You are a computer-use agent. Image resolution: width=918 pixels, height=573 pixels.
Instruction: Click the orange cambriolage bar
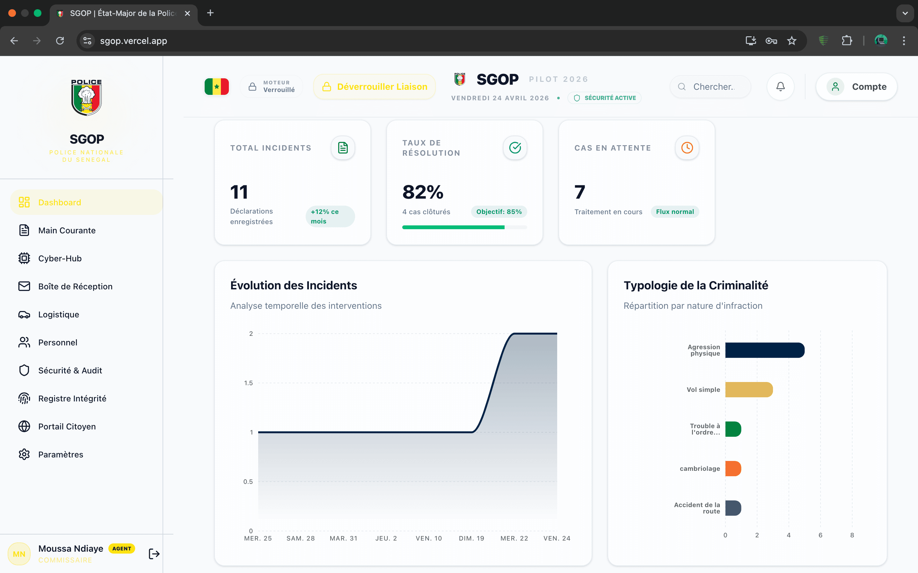click(733, 468)
